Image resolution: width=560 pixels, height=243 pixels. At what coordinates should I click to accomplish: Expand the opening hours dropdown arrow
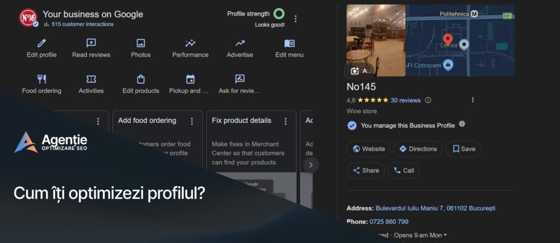445,235
